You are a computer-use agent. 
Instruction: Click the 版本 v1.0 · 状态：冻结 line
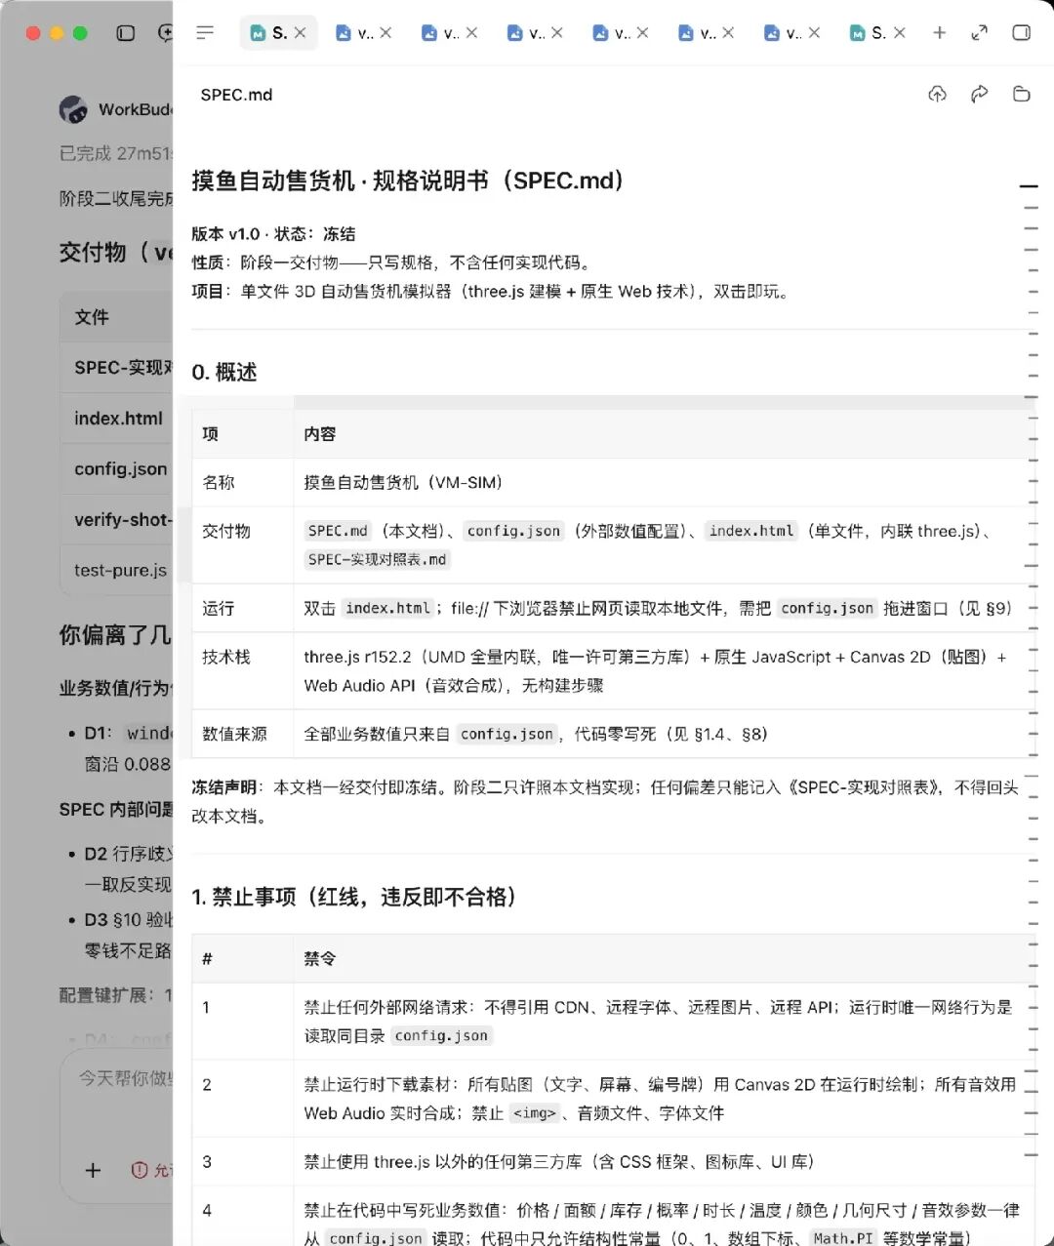click(x=273, y=234)
